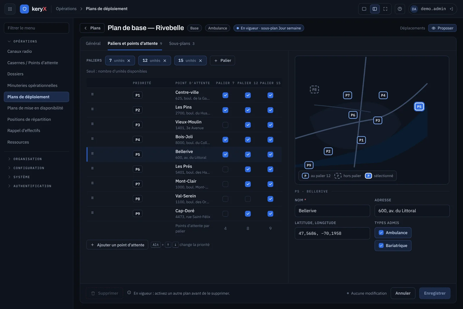Viewport: 463px width, 309px height.
Task: Grab the drag handle for Centre-ville row
Action: [x=92, y=94]
